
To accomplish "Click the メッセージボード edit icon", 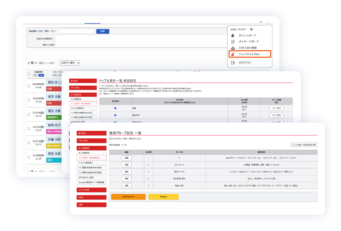I will [233, 42].
